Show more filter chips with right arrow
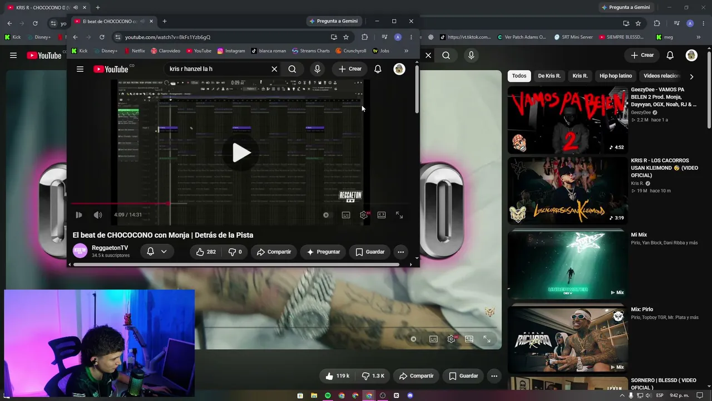 tap(691, 76)
